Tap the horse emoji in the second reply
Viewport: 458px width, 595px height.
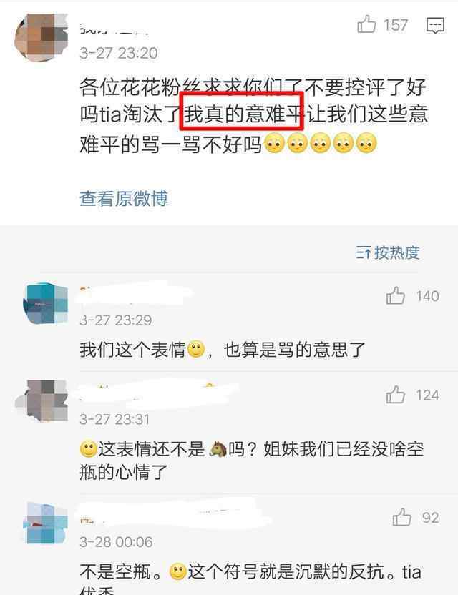(218, 449)
